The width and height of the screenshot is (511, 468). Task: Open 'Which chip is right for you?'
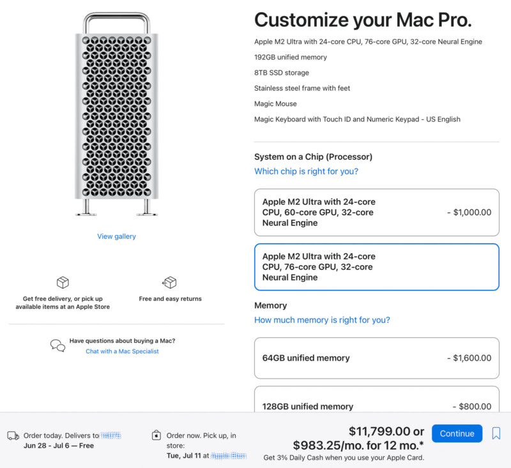pyautogui.click(x=306, y=171)
